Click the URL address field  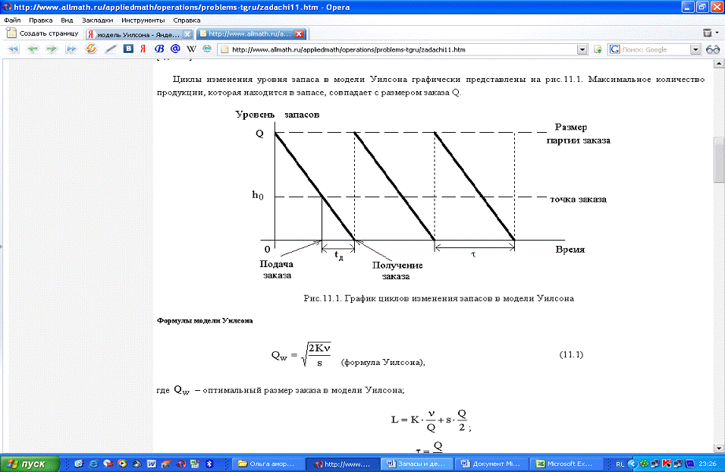click(x=402, y=49)
